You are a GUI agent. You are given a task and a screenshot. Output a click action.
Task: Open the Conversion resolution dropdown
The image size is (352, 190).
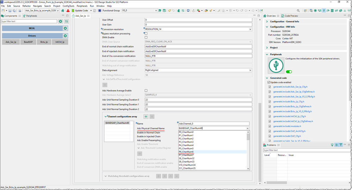coord(250,30)
